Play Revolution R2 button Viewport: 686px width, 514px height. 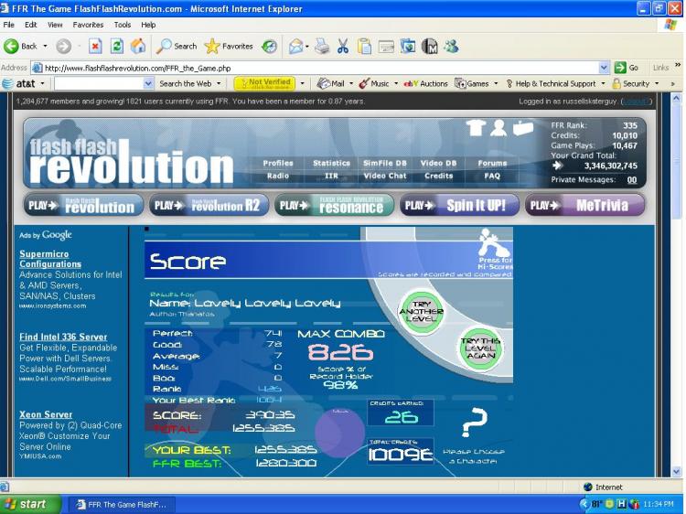209,205
